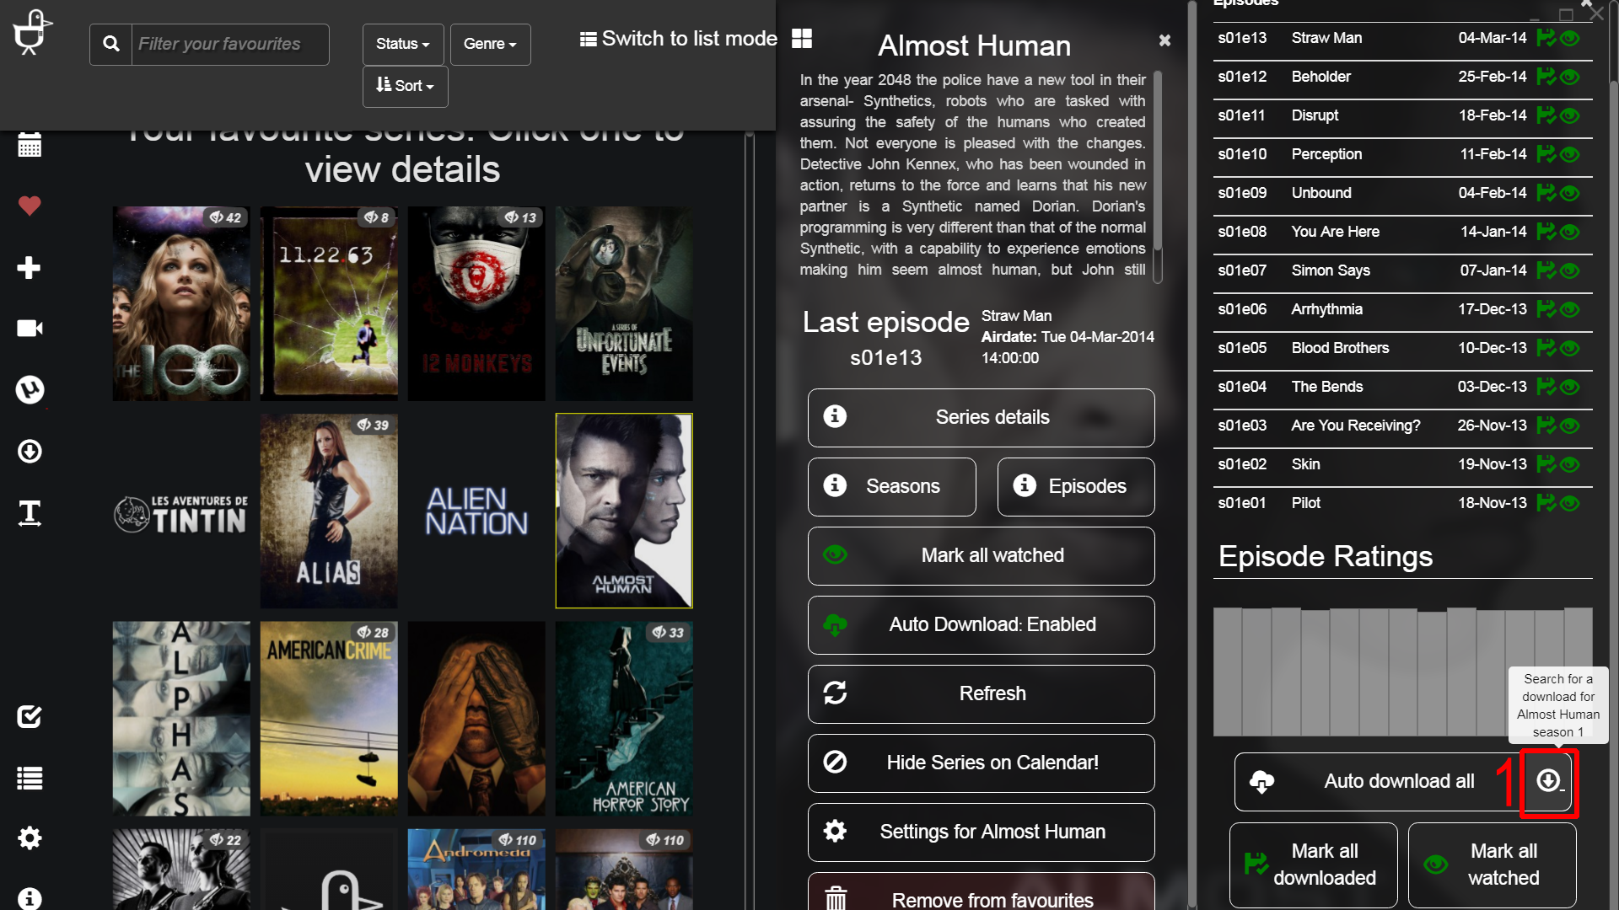This screenshot has height=910, width=1619.
Task: Open the uTorrent client sidebar icon
Action: point(30,389)
